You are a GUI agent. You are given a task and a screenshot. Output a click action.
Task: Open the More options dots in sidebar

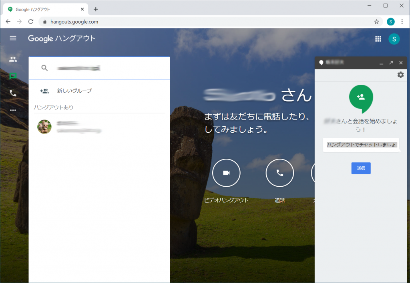point(13,110)
